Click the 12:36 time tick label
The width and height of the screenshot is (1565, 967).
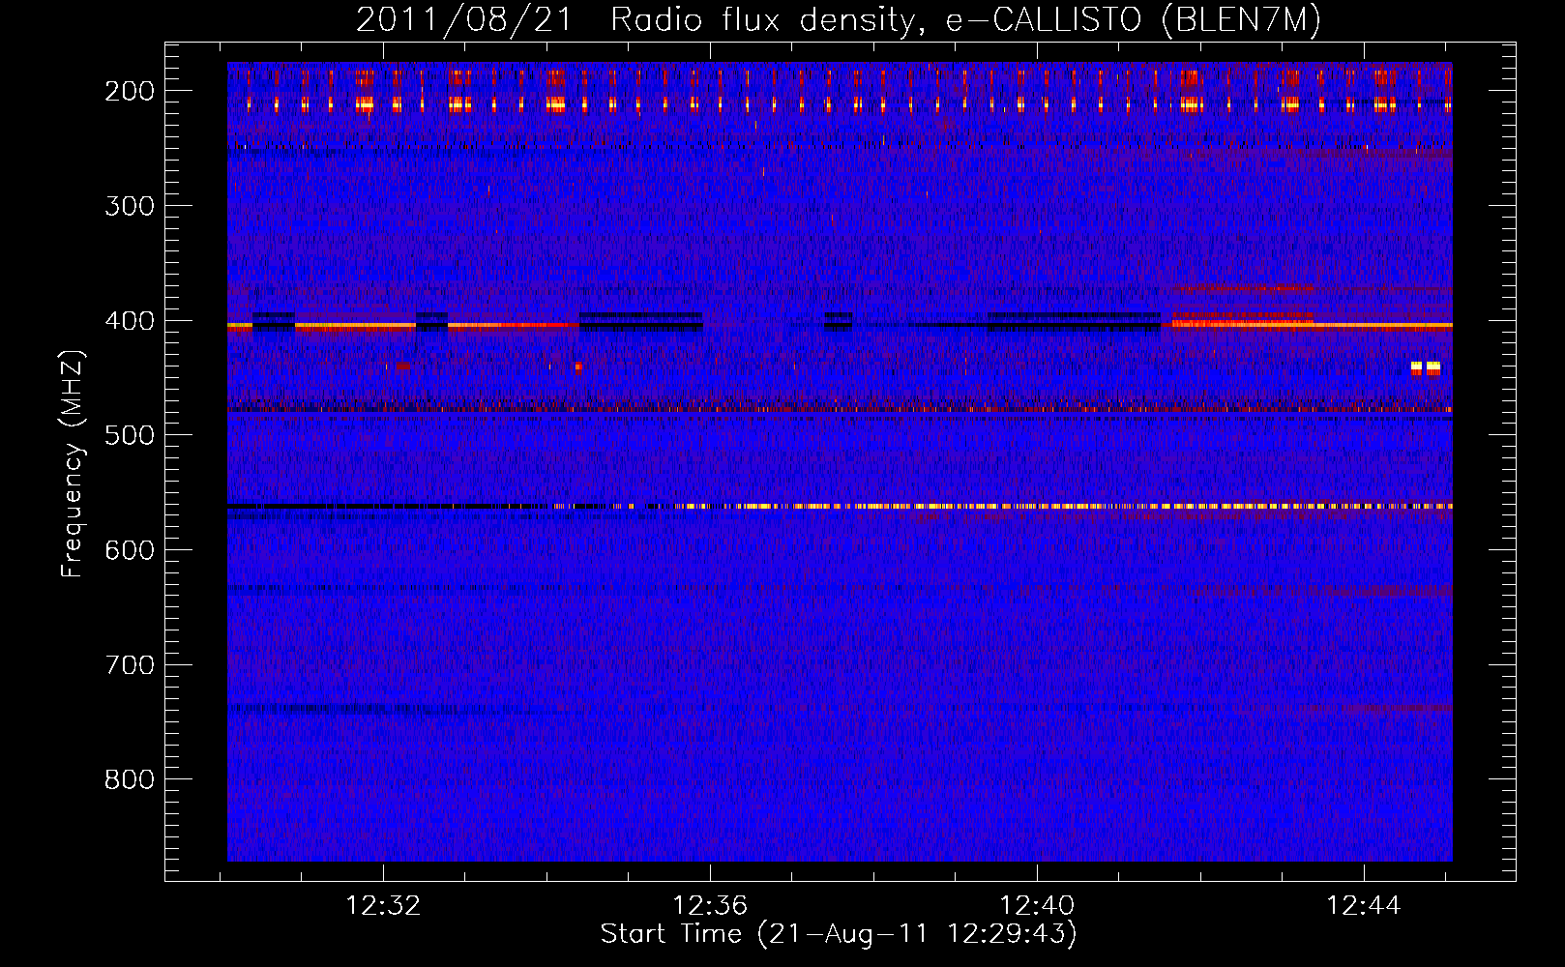[710, 906]
